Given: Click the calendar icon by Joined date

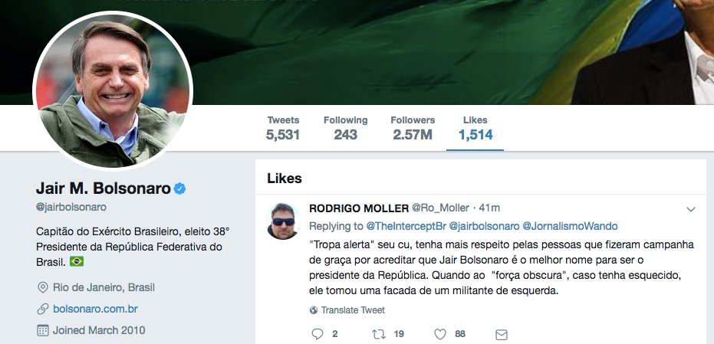Looking at the screenshot, I should click(42, 330).
